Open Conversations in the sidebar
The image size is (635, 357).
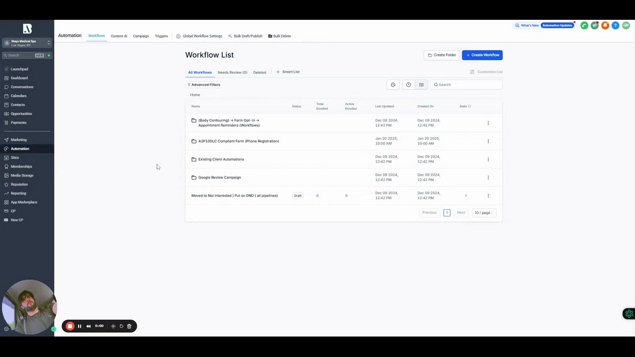pyautogui.click(x=22, y=87)
